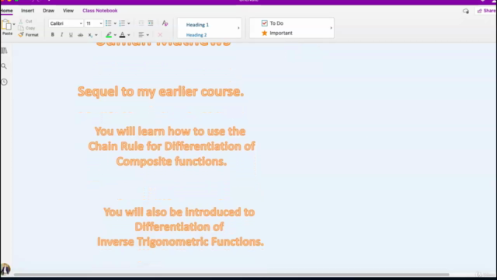Image resolution: width=497 pixels, height=280 pixels.
Task: Open the search magnifier in sidebar
Action: coord(4,66)
